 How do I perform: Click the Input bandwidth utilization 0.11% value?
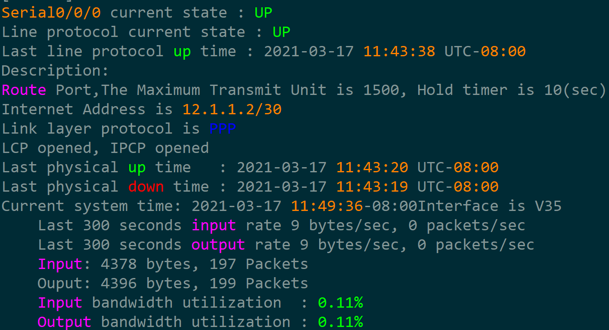pos(341,302)
